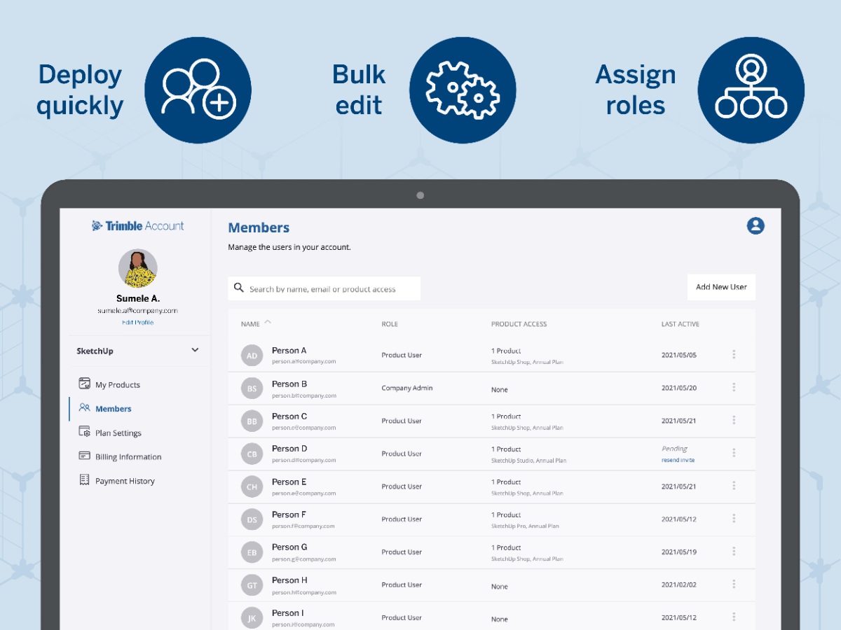Click the CH avatar for Person E

point(252,486)
